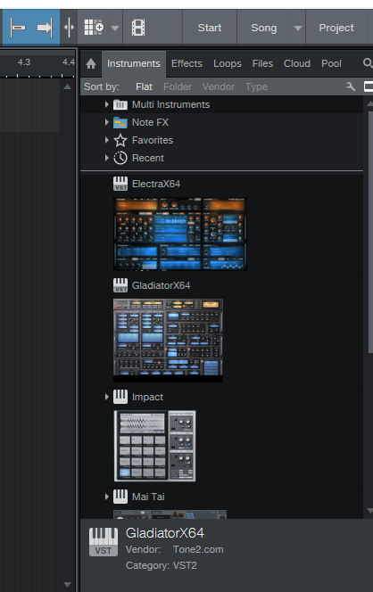Click the Recent clock icon

click(120, 158)
